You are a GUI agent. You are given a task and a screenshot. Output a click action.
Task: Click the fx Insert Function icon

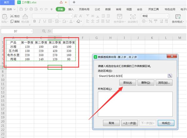click(x=49, y=31)
